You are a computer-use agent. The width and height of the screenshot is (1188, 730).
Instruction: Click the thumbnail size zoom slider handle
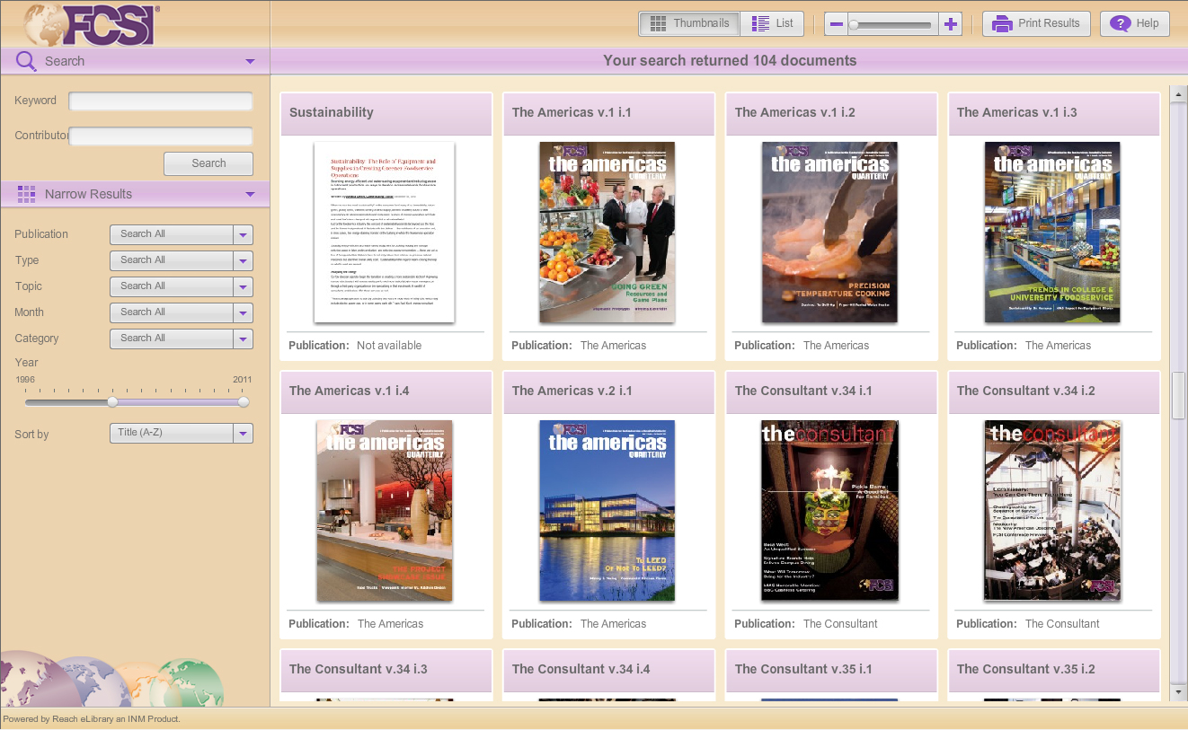(x=854, y=25)
